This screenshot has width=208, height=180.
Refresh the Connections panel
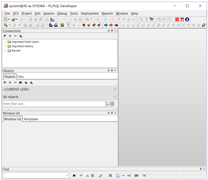pos(5,36)
